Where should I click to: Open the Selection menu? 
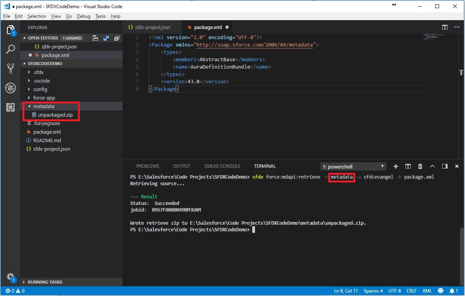37,16
